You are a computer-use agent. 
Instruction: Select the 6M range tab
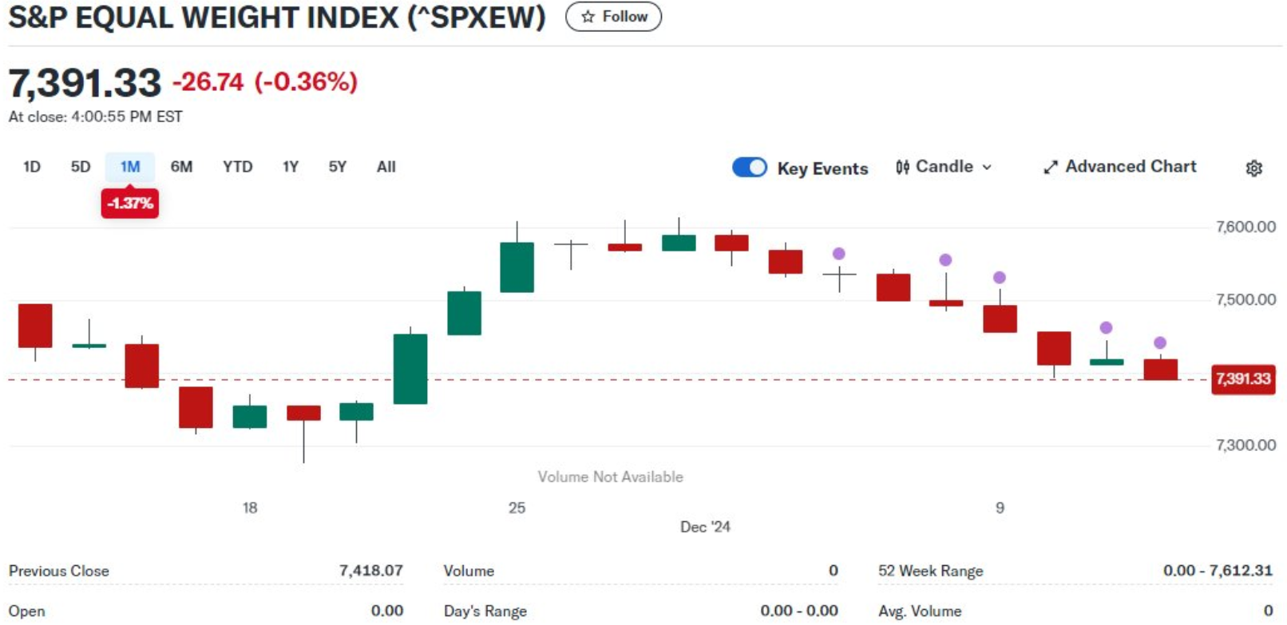pos(181,167)
